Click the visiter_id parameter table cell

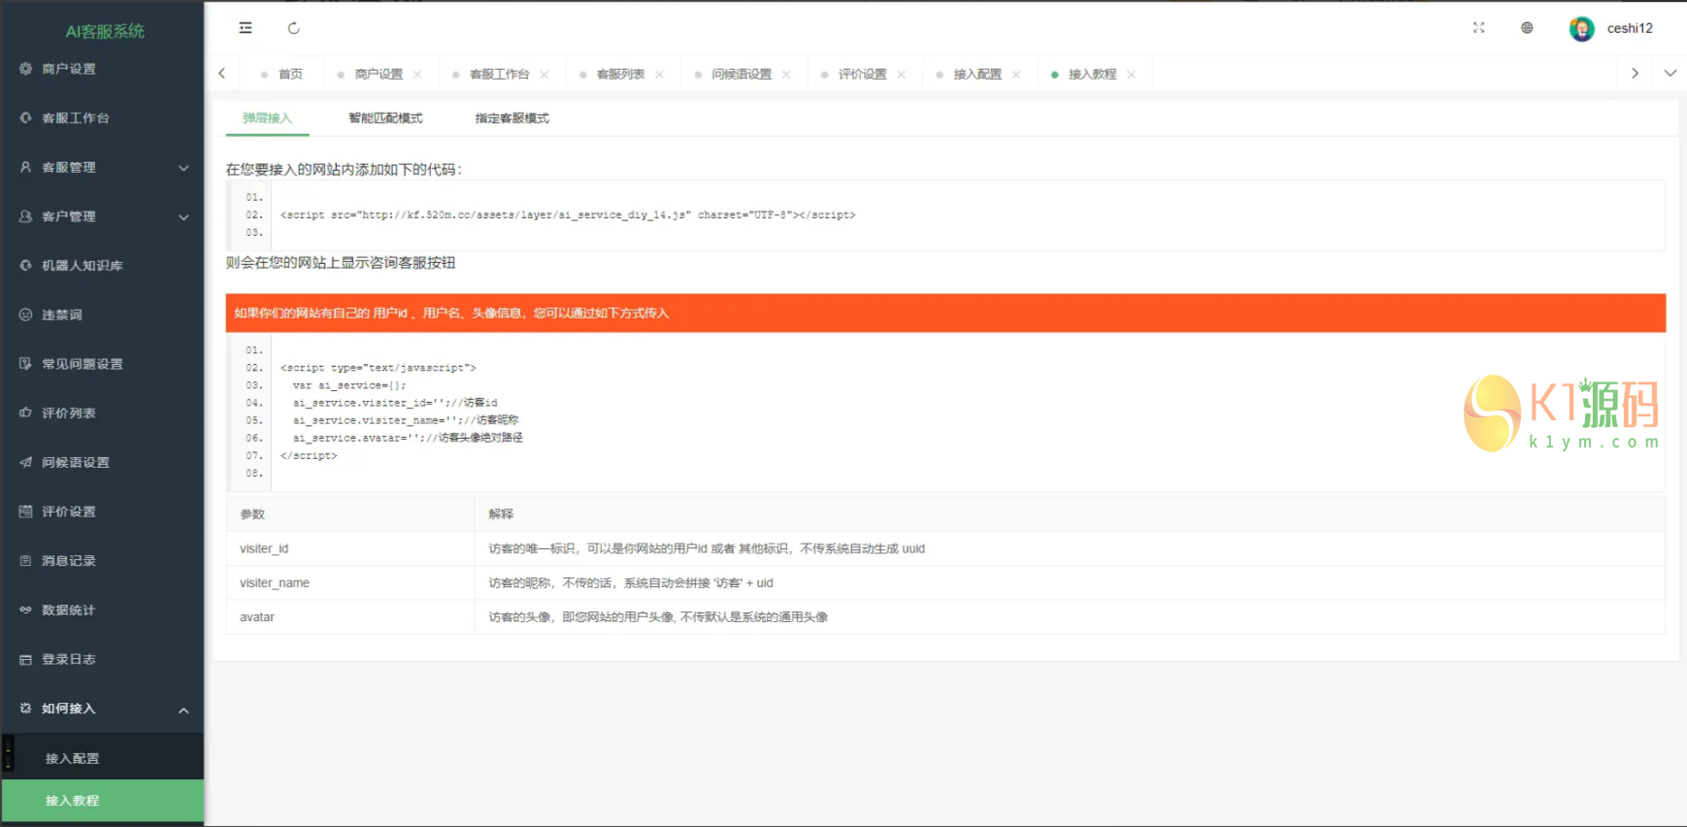tap(350, 548)
